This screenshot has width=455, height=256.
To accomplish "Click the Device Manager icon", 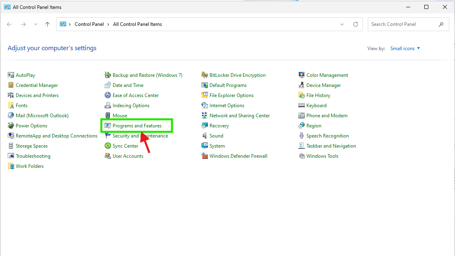I will 302,85.
